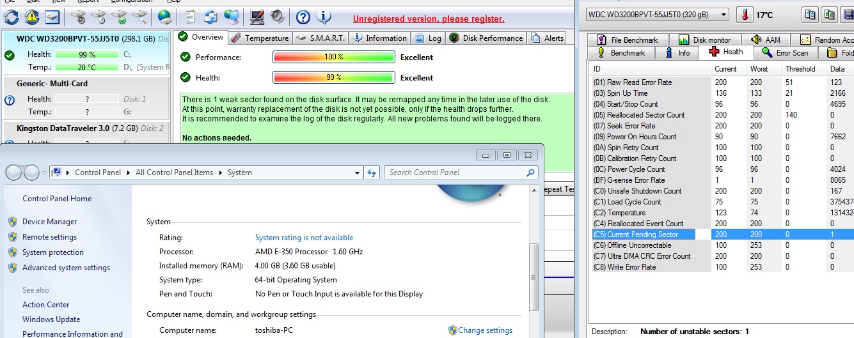Switch to the File Benchmark tab in HD Tune
This screenshot has height=338, width=854.
[628, 40]
